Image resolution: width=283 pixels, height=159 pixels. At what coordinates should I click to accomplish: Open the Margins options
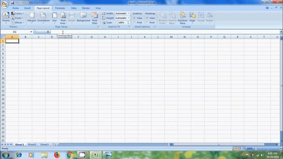pos(32,18)
